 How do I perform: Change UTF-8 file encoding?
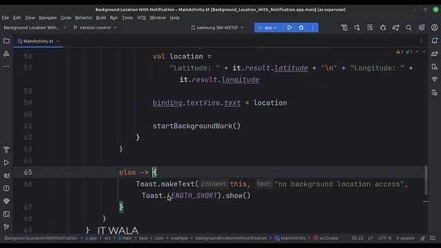tap(384, 238)
